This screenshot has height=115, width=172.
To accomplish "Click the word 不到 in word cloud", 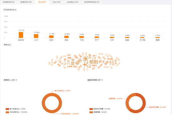I will pos(73,62).
